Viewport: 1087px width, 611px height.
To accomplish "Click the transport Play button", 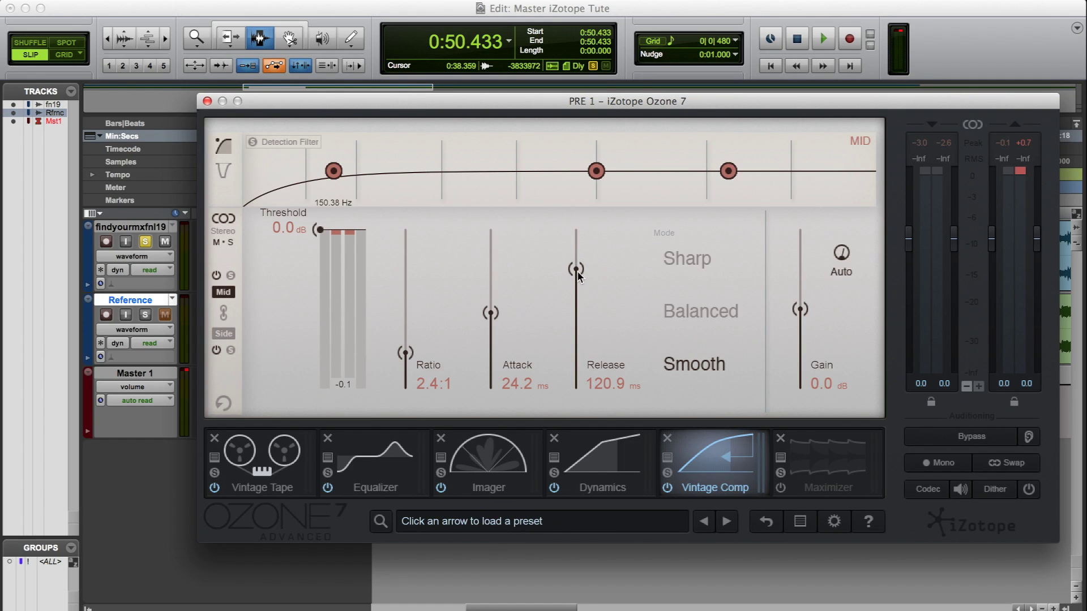I will [x=824, y=38].
